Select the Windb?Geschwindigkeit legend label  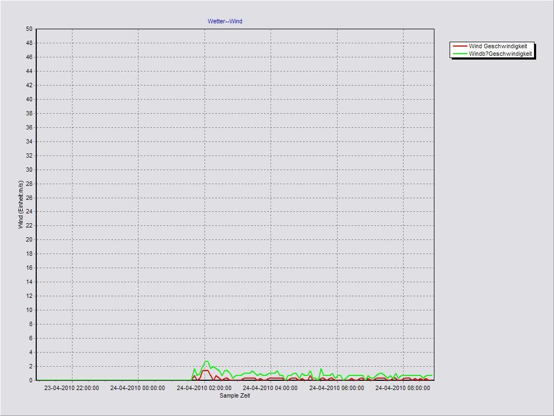[x=500, y=54]
